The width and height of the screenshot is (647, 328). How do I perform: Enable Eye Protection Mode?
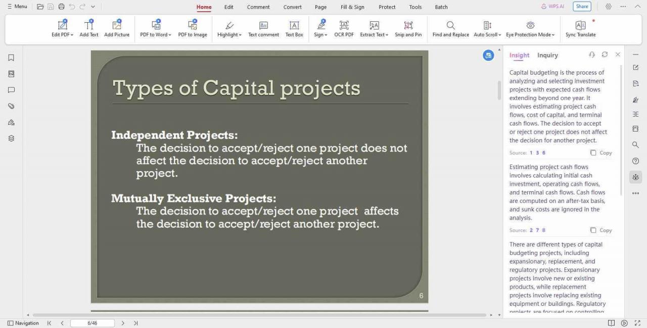click(x=529, y=28)
